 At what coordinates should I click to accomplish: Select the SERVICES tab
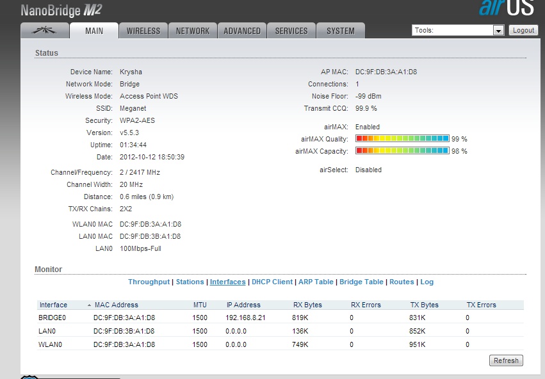pyautogui.click(x=291, y=31)
